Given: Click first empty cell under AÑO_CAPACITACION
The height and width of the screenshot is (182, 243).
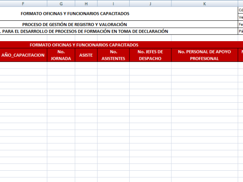Looking at the screenshot, I should 23,65.
